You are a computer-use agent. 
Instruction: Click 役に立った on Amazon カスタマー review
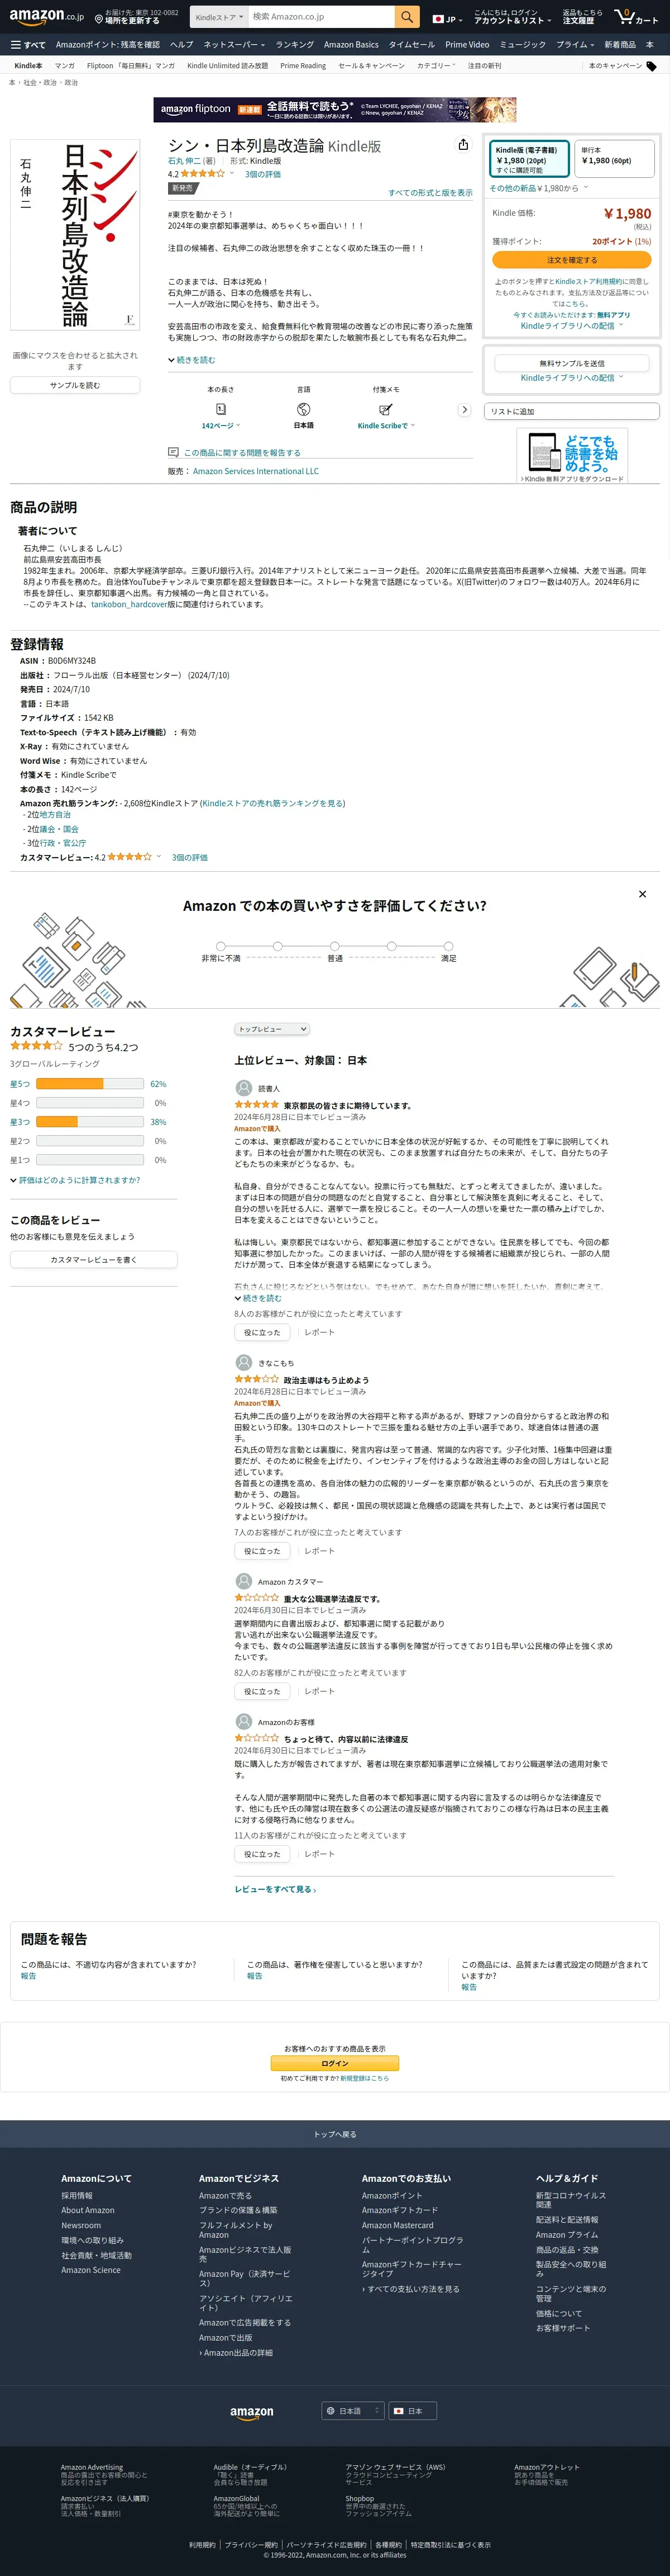(262, 1691)
